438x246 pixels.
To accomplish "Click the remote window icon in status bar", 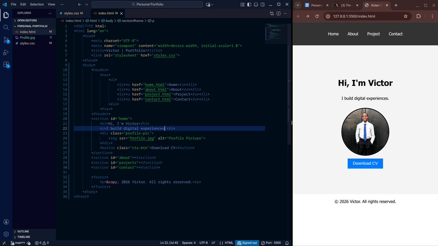I will [4, 243].
